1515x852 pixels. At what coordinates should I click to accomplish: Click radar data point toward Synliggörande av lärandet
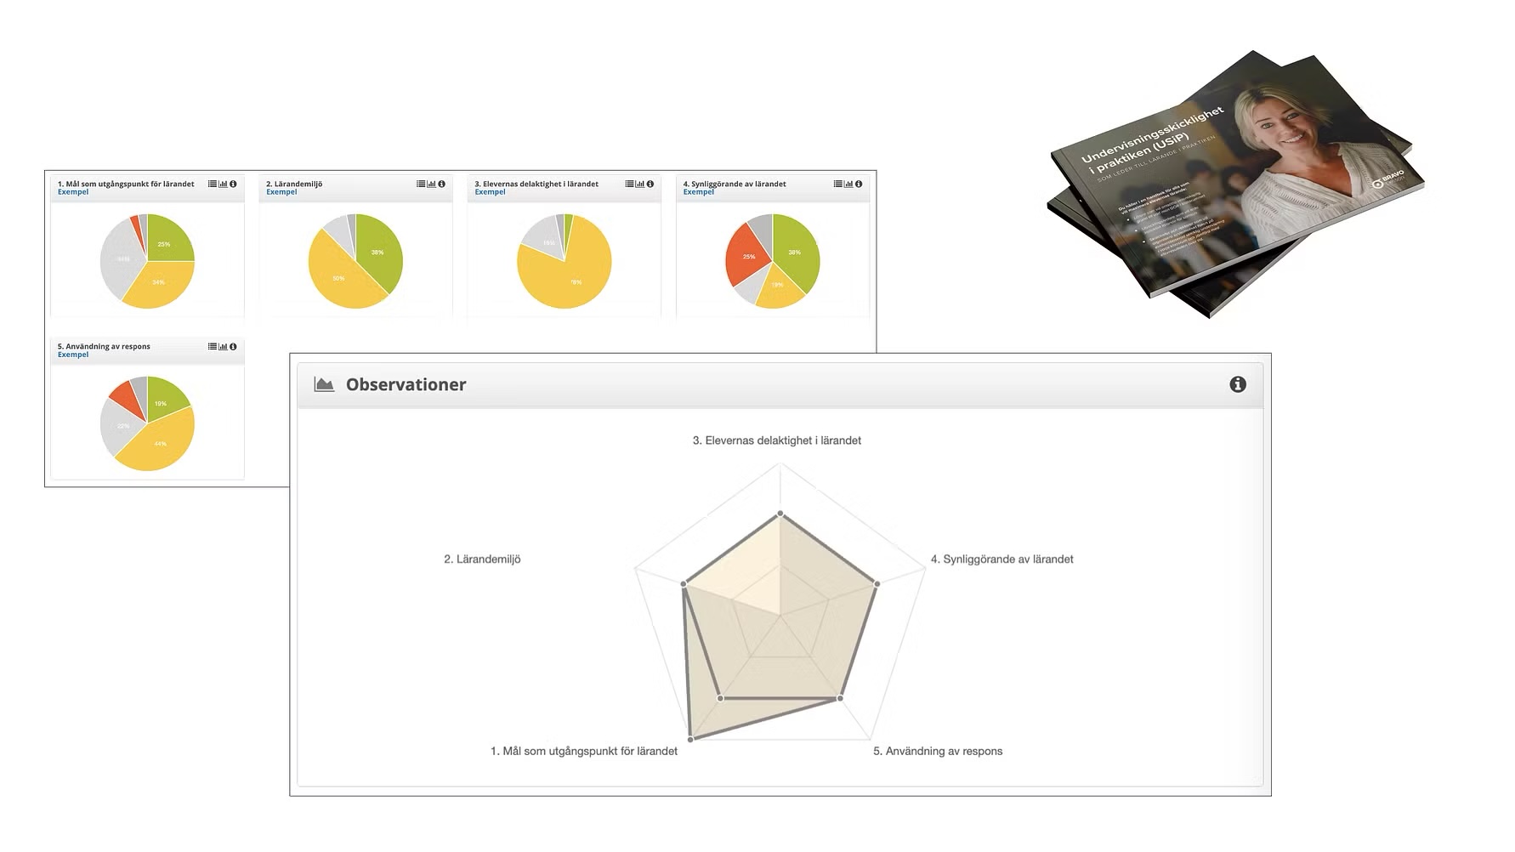click(x=877, y=583)
